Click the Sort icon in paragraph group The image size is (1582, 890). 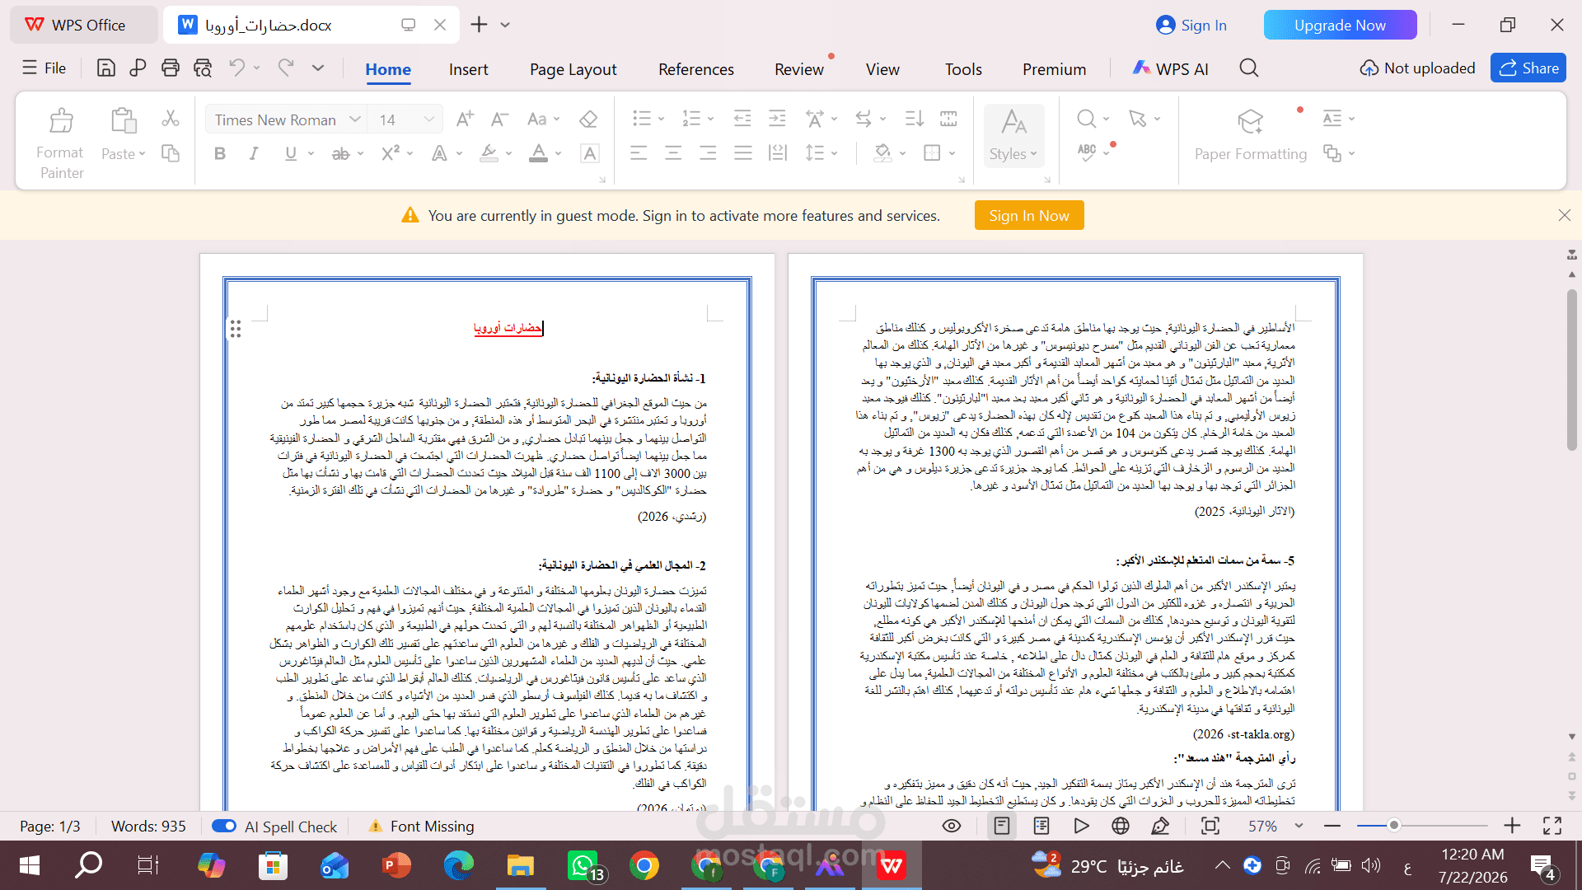[x=914, y=119]
